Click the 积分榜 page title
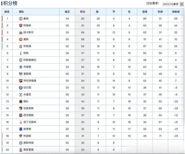Screen dimensions: 185x154 click(10, 3)
